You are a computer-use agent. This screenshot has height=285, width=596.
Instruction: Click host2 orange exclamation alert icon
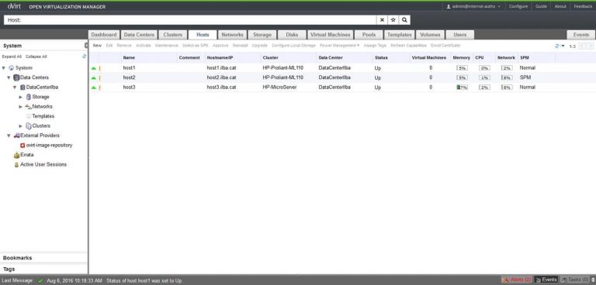99,77
